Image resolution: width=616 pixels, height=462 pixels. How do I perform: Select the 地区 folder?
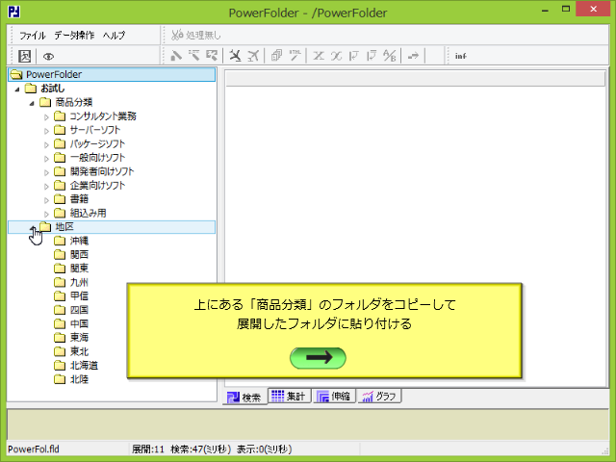(x=64, y=227)
